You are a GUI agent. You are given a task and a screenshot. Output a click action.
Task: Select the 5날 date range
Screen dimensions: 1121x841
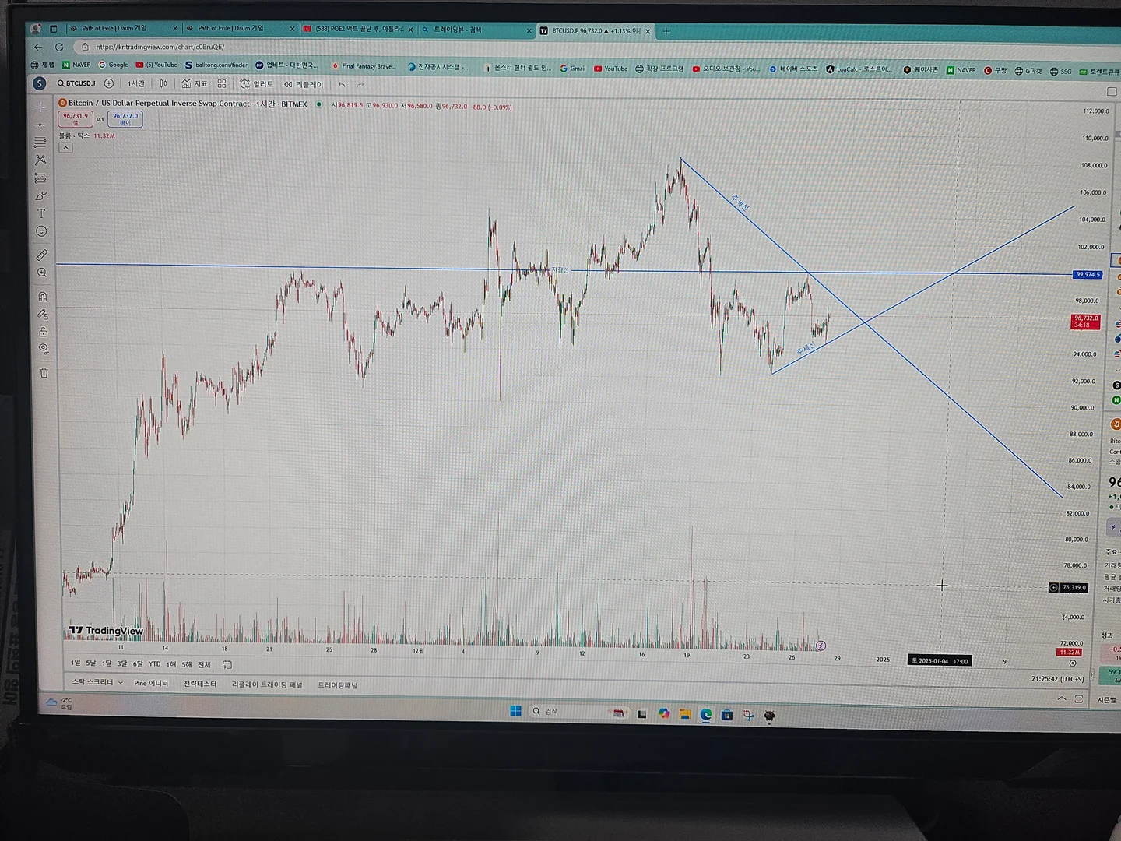click(x=91, y=663)
